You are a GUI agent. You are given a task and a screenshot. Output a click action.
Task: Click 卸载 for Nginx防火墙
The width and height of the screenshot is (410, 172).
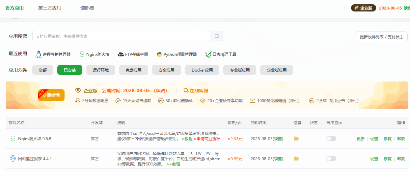401,139
